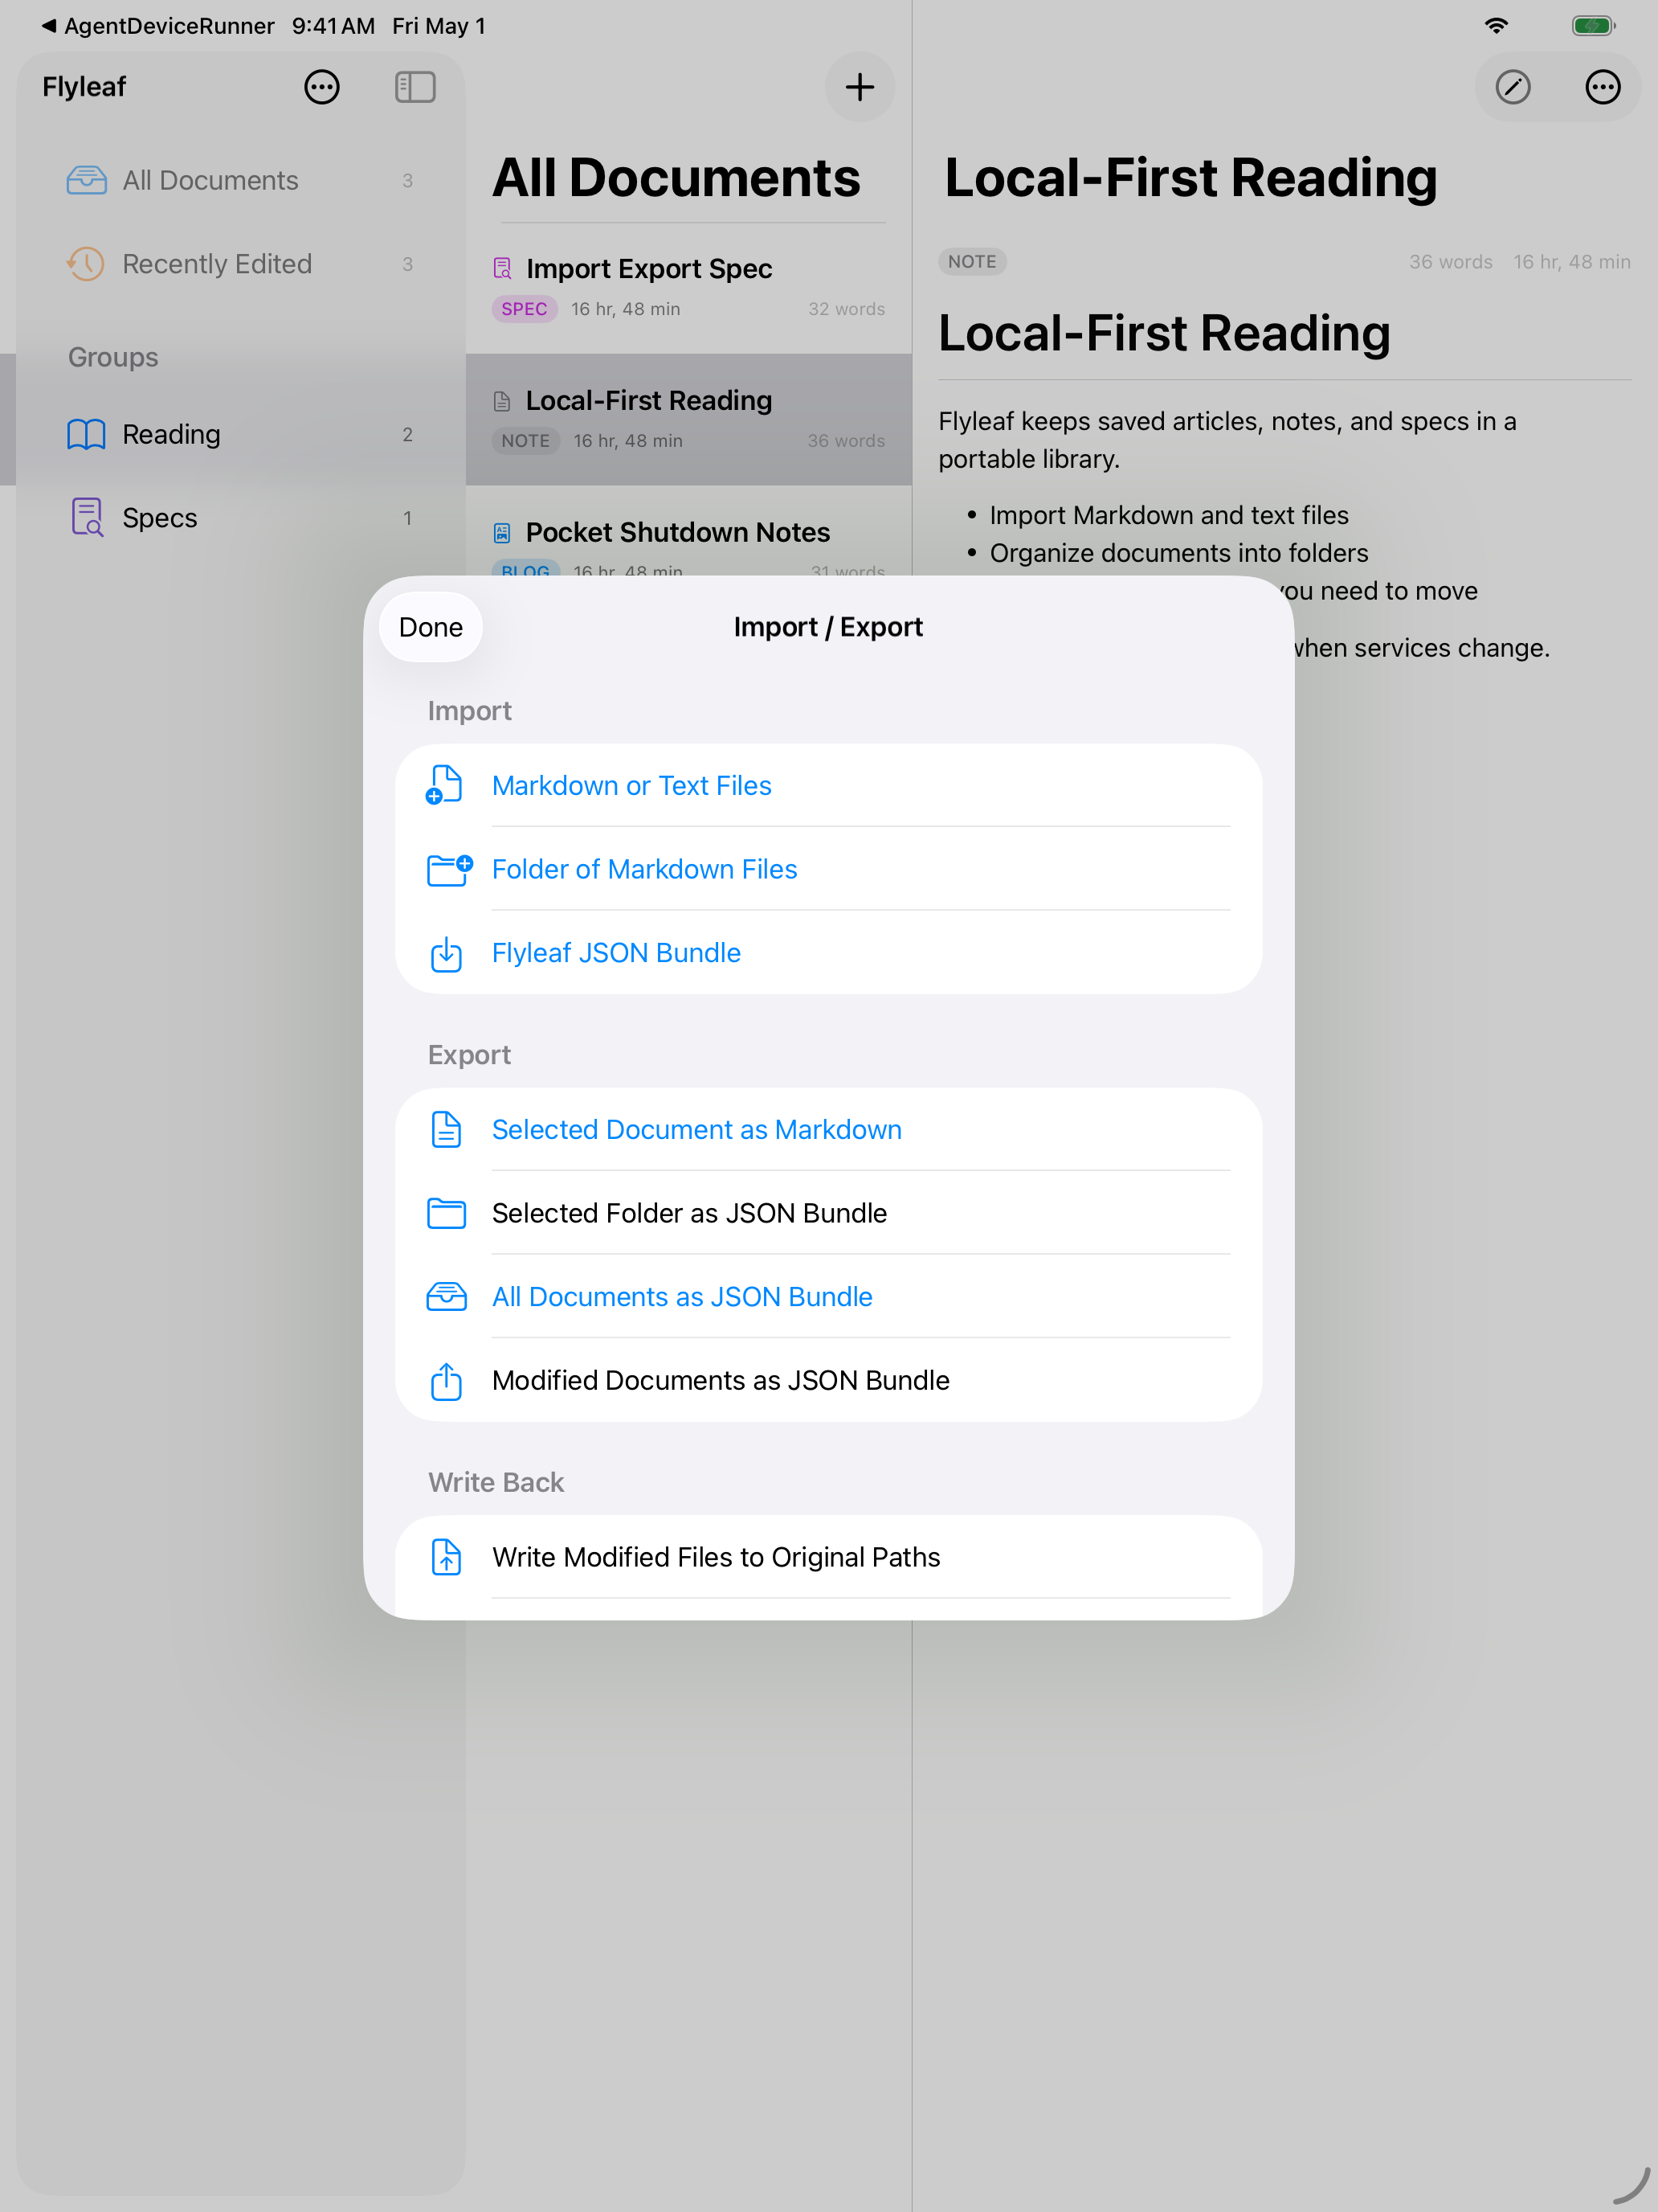This screenshot has height=2212, width=1658.
Task: Tap the battery status icon
Action: (1593, 26)
